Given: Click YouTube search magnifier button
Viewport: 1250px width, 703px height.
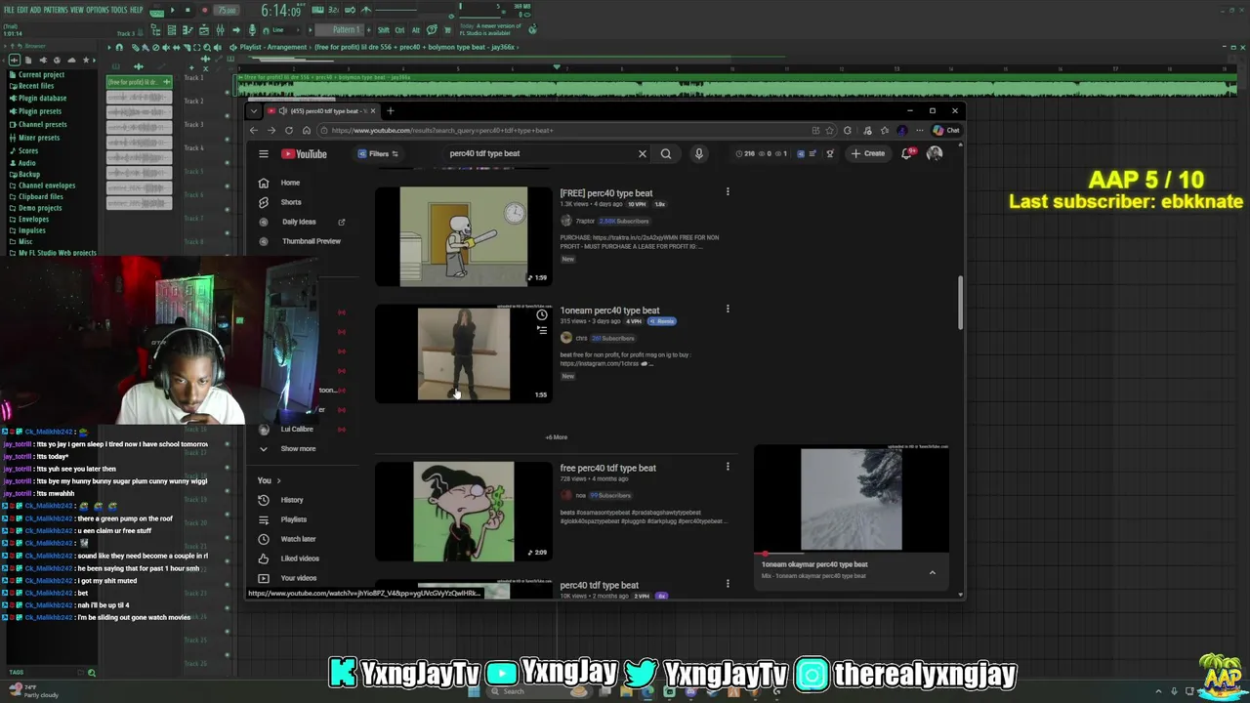Looking at the screenshot, I should [666, 153].
